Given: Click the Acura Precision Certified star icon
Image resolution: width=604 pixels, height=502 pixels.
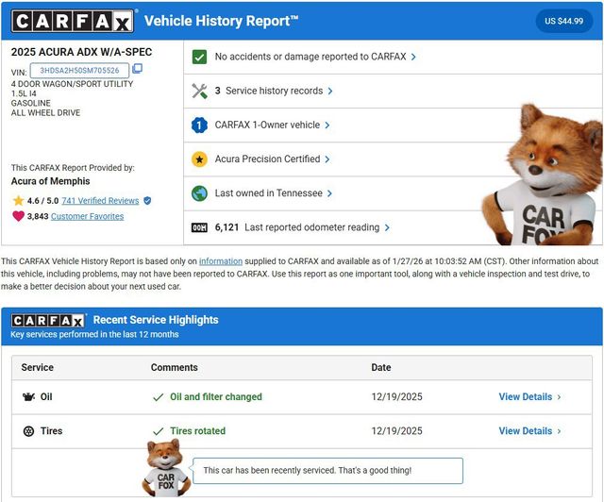Looking at the screenshot, I should click(199, 159).
